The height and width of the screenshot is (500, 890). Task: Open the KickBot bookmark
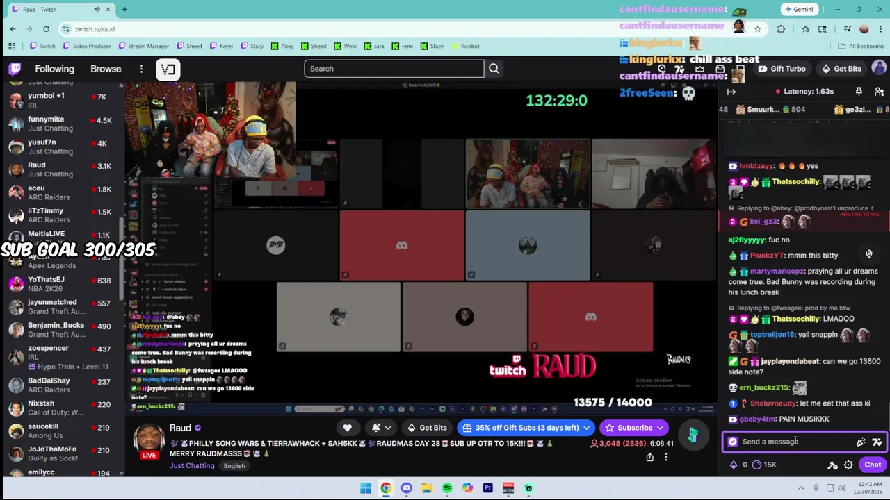[x=464, y=46]
